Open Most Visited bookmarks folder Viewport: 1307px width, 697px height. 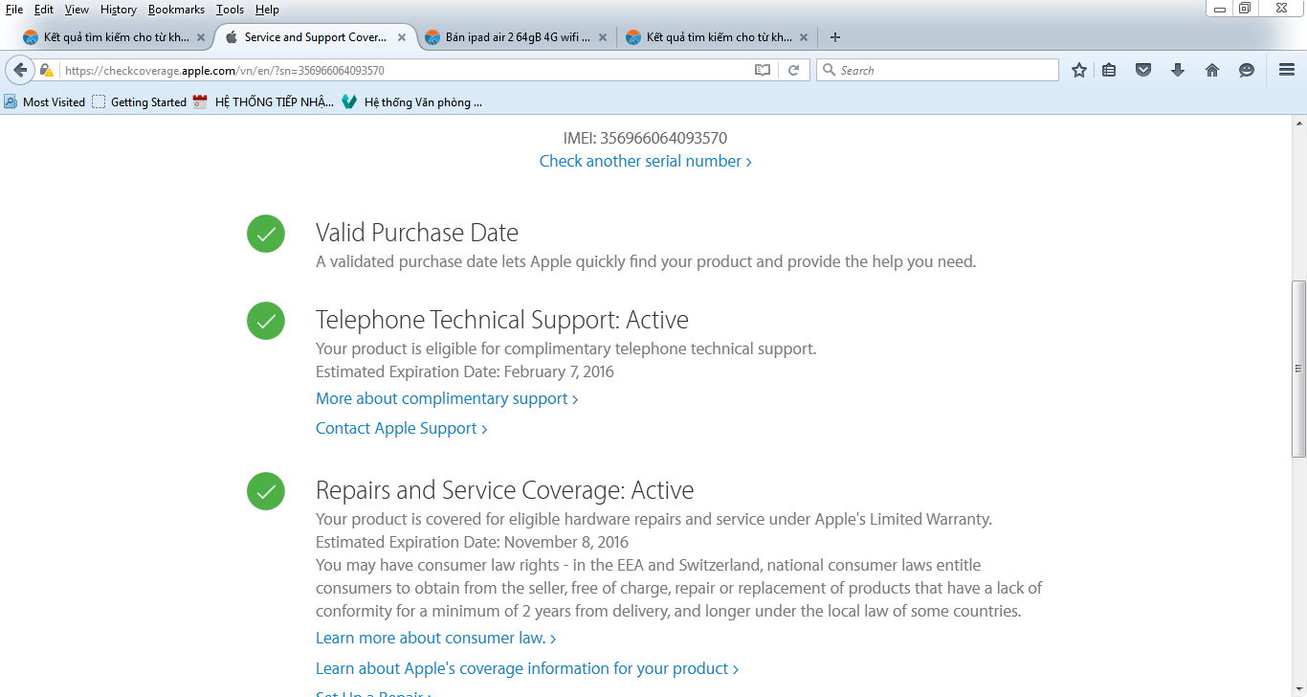[45, 102]
